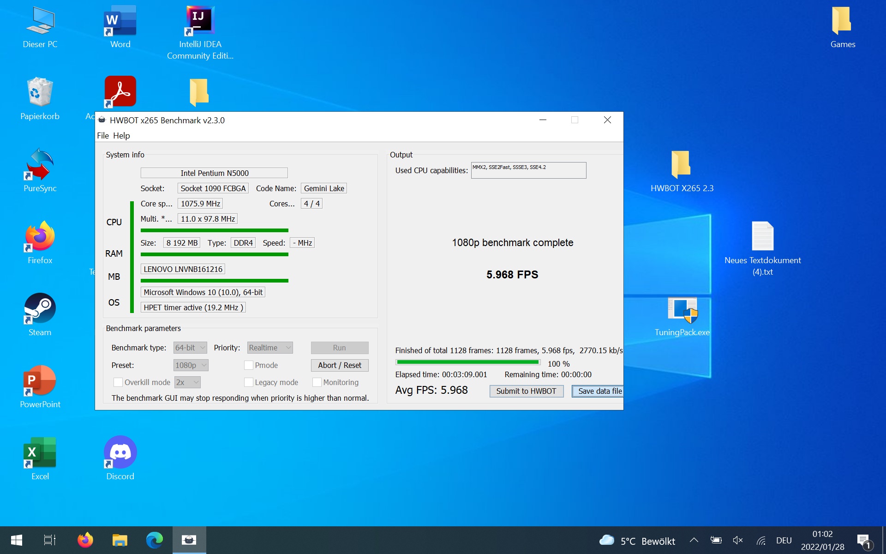Launch Discord from the desktop

pos(120,459)
